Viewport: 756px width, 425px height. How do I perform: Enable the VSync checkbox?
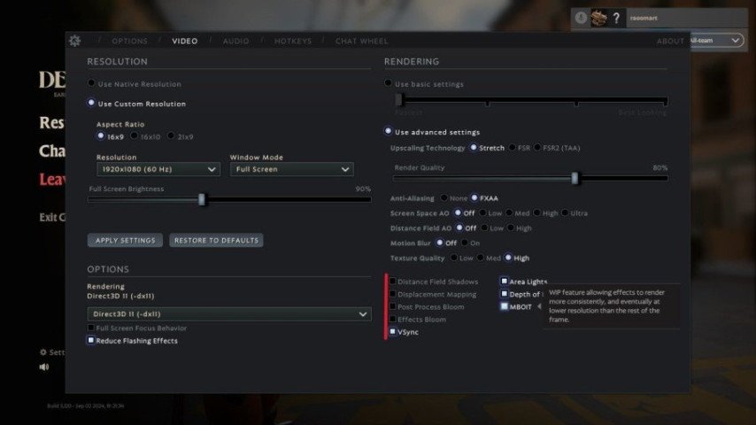point(393,332)
